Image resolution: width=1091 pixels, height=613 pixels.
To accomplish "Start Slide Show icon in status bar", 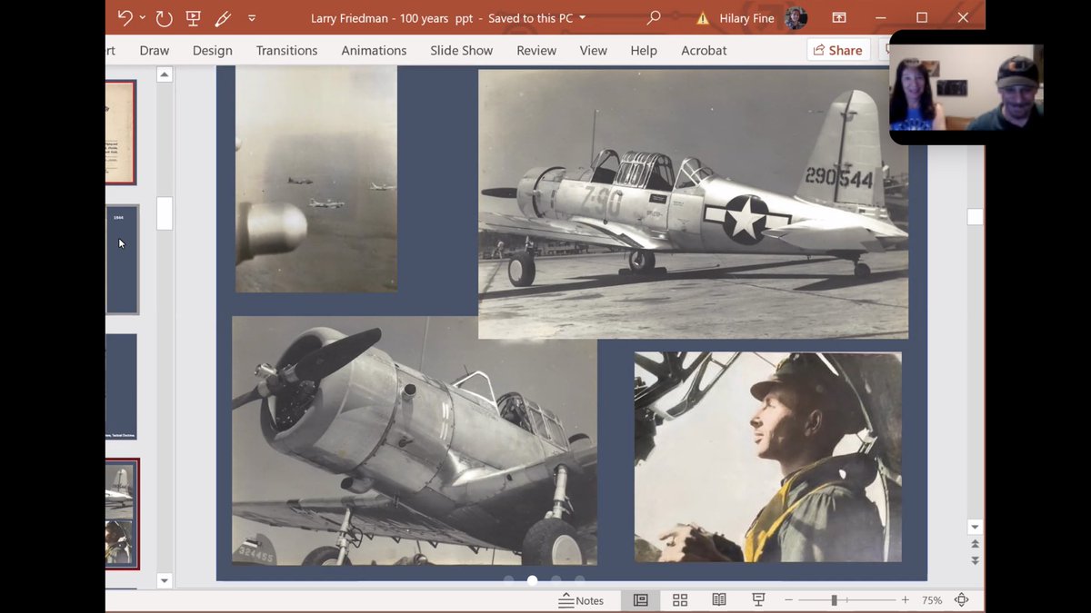I will pos(758,600).
